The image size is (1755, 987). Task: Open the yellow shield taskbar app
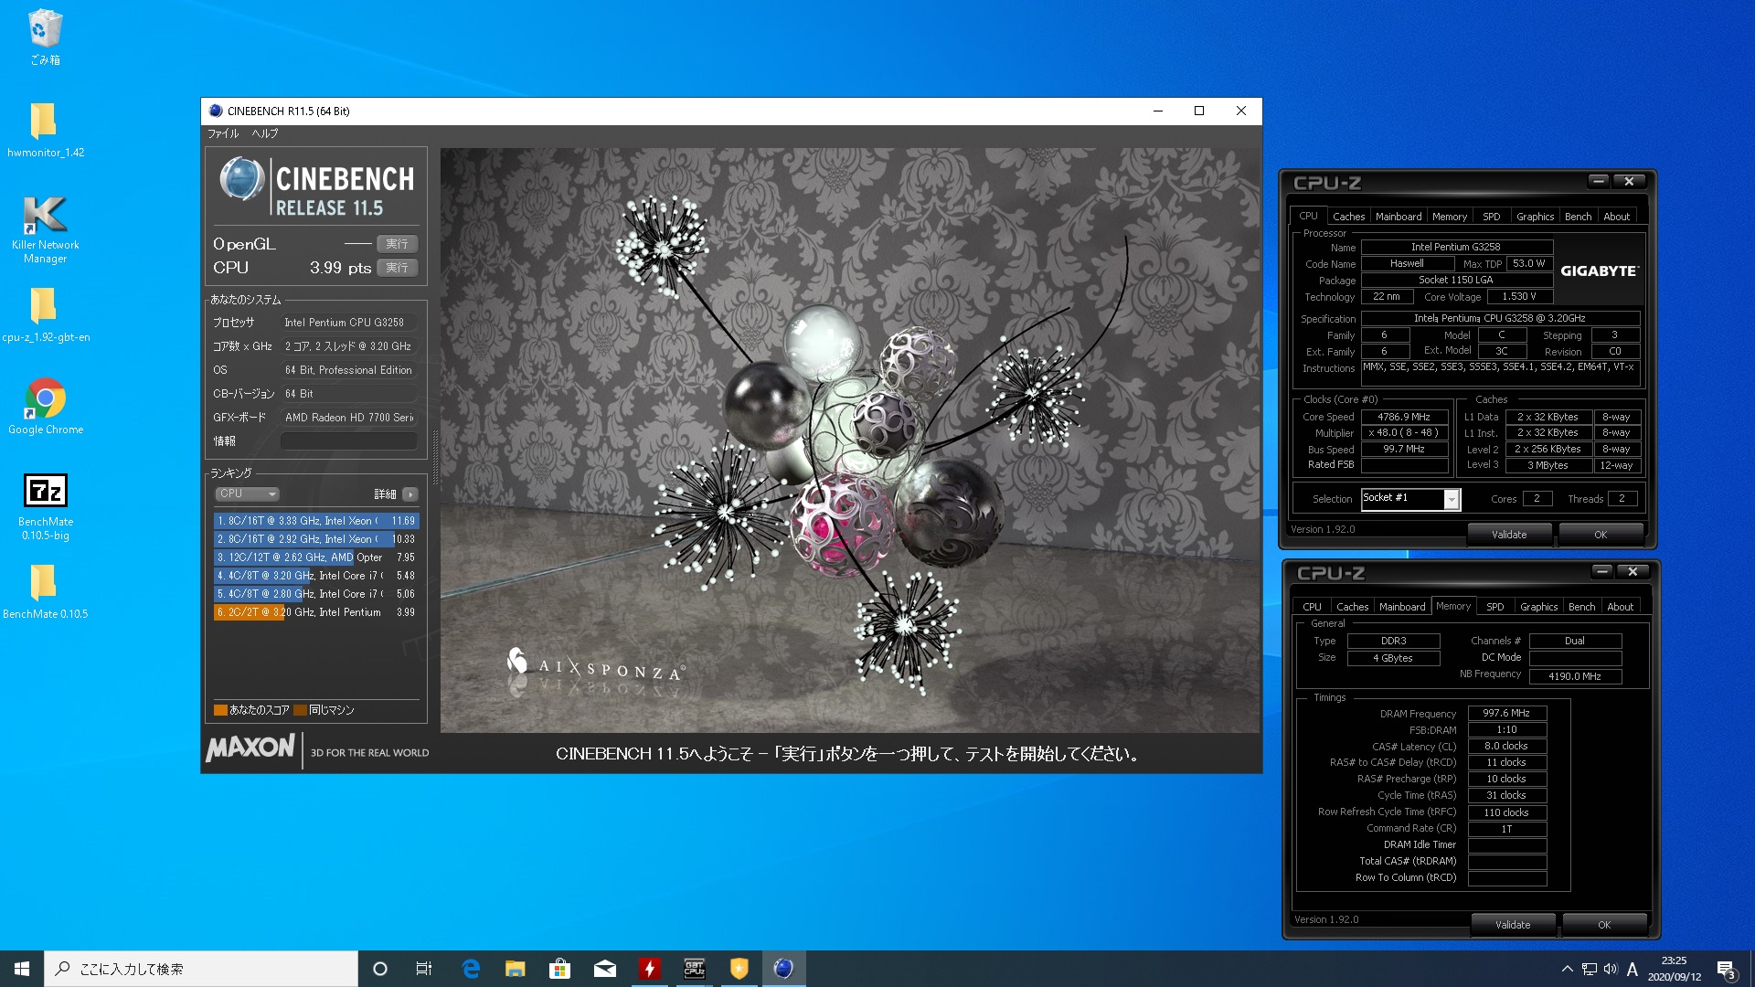coord(739,969)
